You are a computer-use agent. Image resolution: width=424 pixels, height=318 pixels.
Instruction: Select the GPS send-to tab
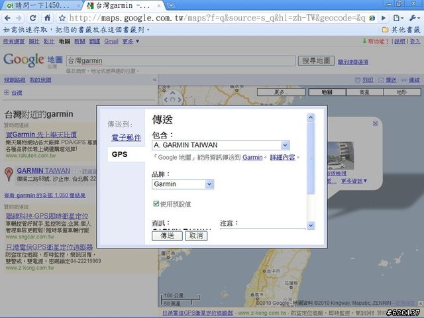(120, 154)
